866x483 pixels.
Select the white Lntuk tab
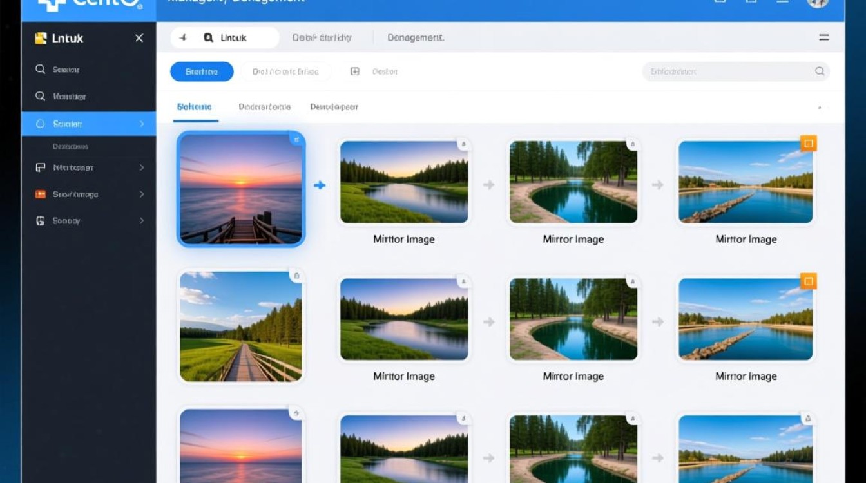(x=225, y=38)
